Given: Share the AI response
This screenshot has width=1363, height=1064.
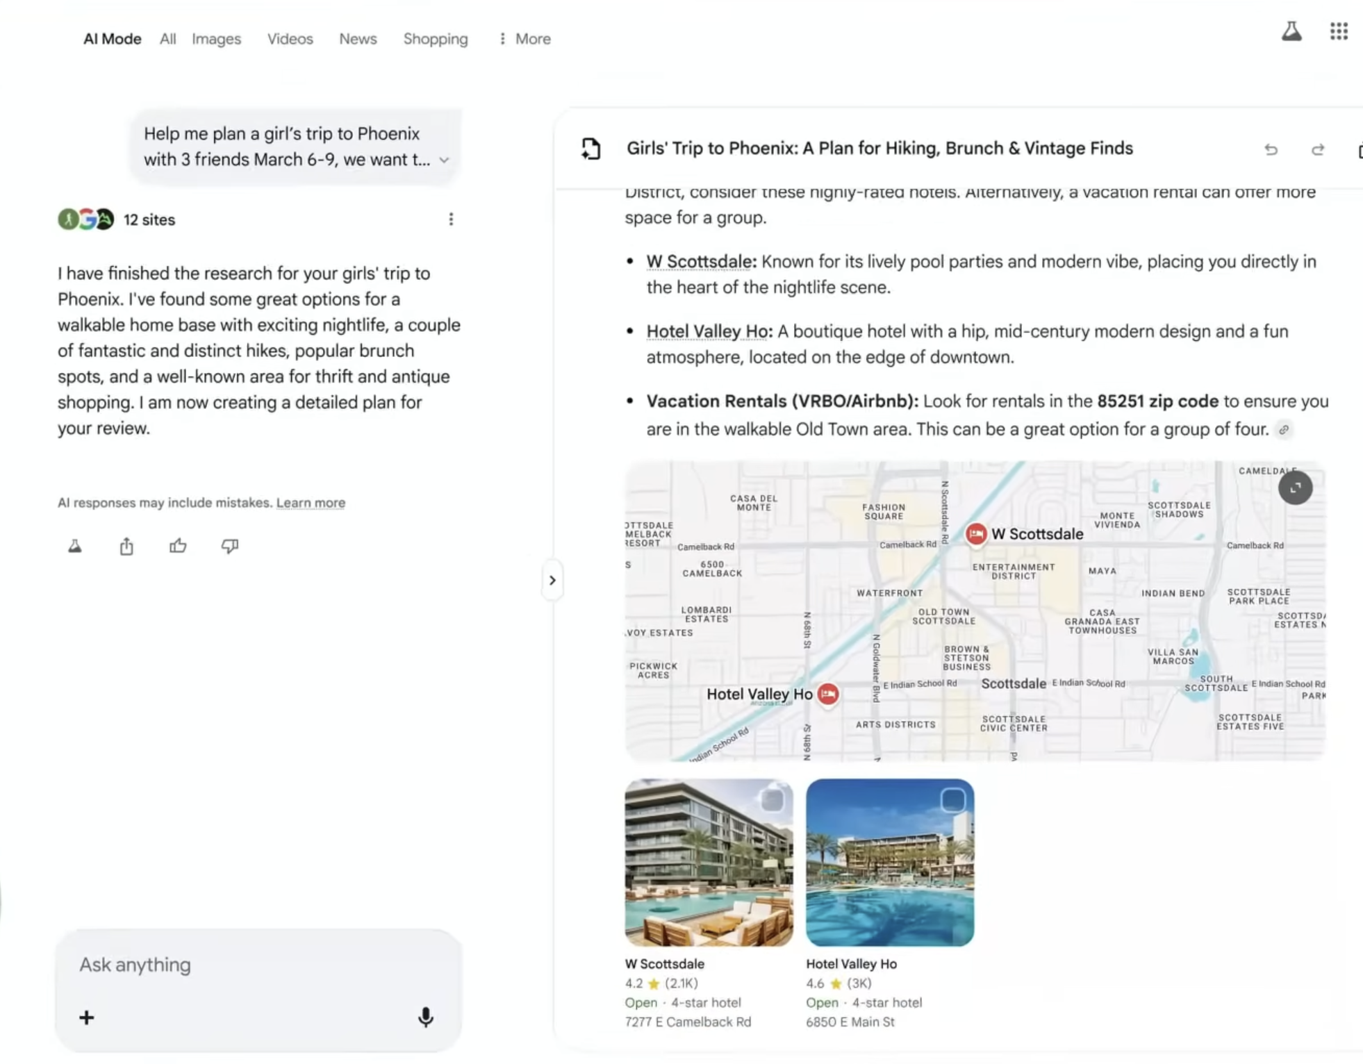Looking at the screenshot, I should click(x=126, y=547).
